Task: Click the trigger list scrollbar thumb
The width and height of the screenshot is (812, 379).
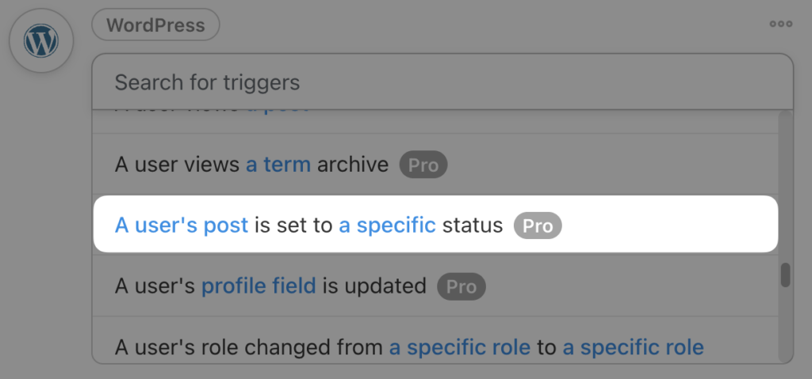Action: tap(786, 275)
